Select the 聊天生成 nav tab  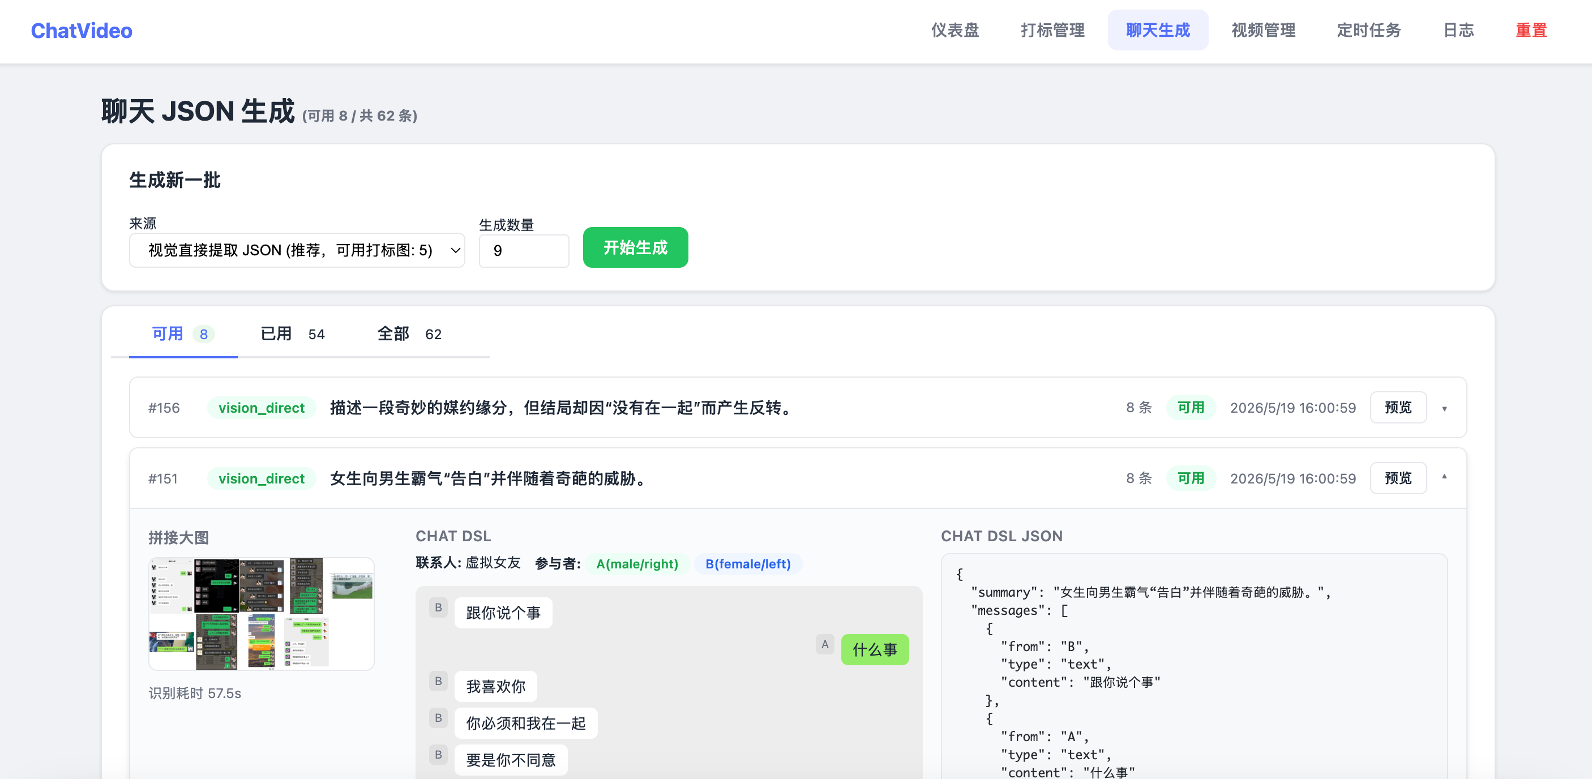click(x=1158, y=30)
